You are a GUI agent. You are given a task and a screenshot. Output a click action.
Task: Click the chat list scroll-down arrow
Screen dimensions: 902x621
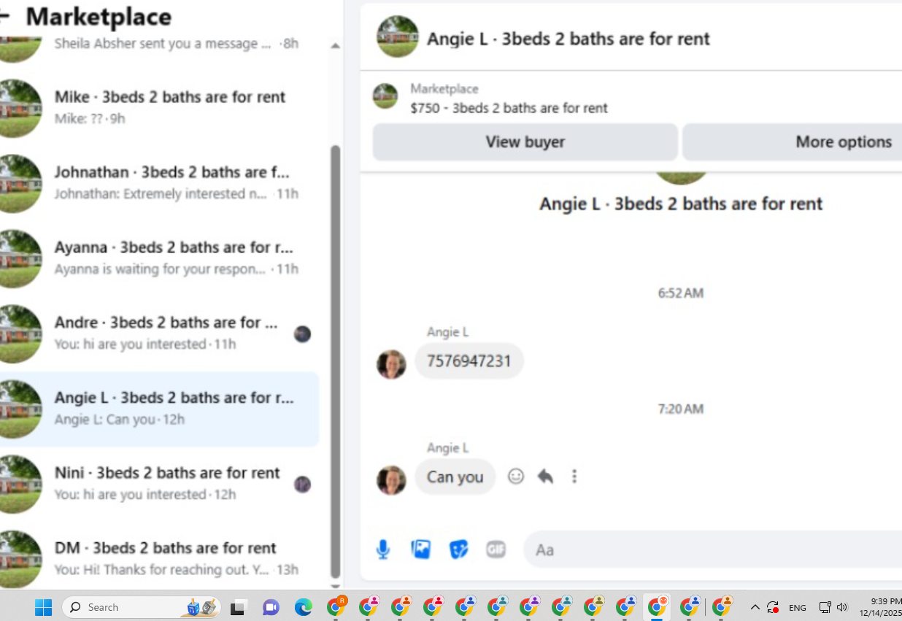coord(335,585)
